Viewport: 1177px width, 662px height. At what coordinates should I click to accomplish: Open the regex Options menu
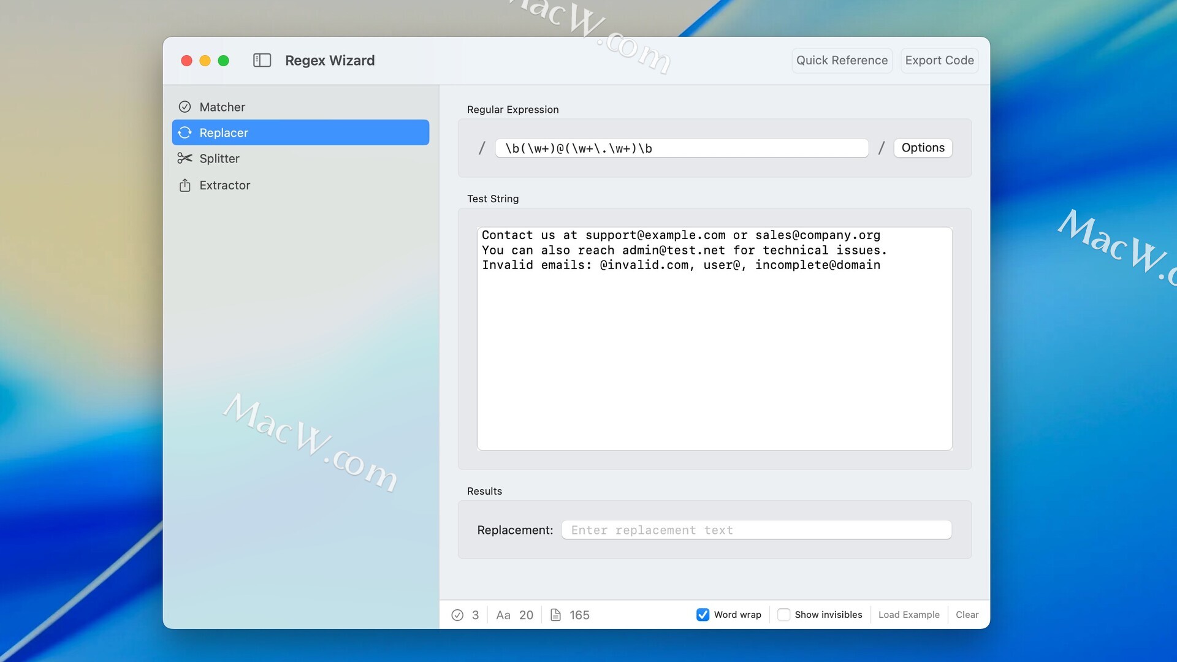922,148
